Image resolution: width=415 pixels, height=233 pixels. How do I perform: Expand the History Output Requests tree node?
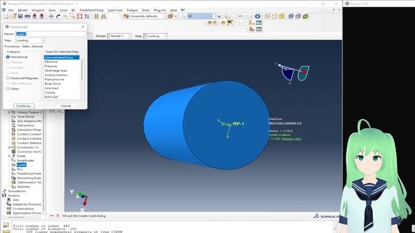pos(9,112)
